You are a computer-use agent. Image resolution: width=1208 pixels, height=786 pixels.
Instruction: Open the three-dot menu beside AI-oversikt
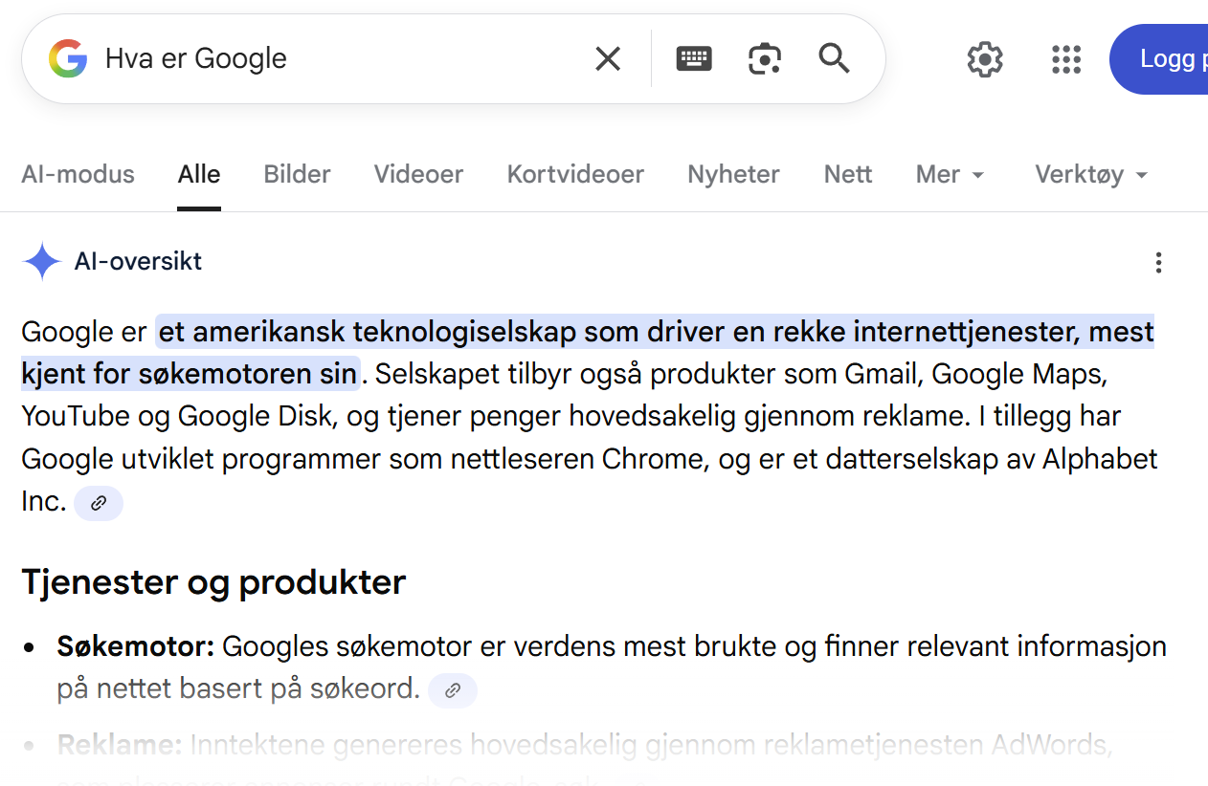click(x=1158, y=262)
